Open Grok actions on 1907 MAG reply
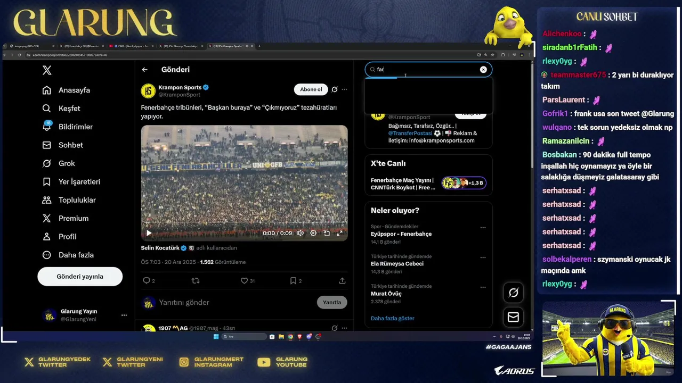This screenshot has height=383, width=682. (x=335, y=328)
